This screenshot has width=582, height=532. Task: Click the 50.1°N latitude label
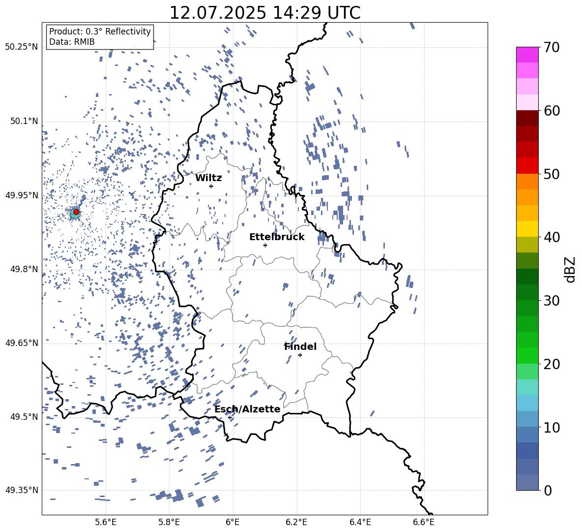[24, 121]
